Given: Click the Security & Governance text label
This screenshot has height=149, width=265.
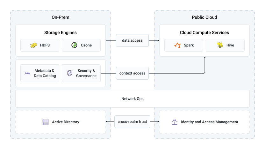Looking at the screenshot, I should click(x=86, y=73).
